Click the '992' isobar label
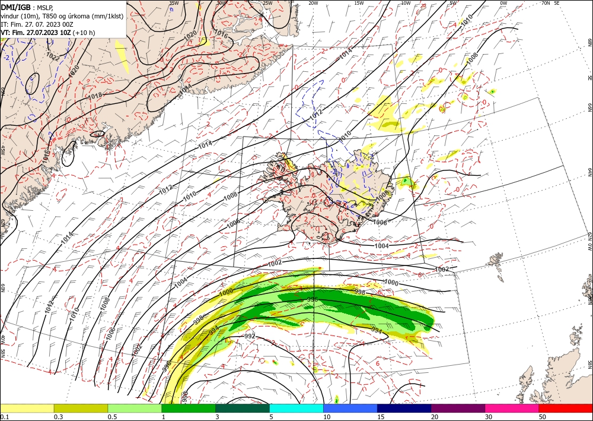This screenshot has width=593, height=421. (250, 336)
